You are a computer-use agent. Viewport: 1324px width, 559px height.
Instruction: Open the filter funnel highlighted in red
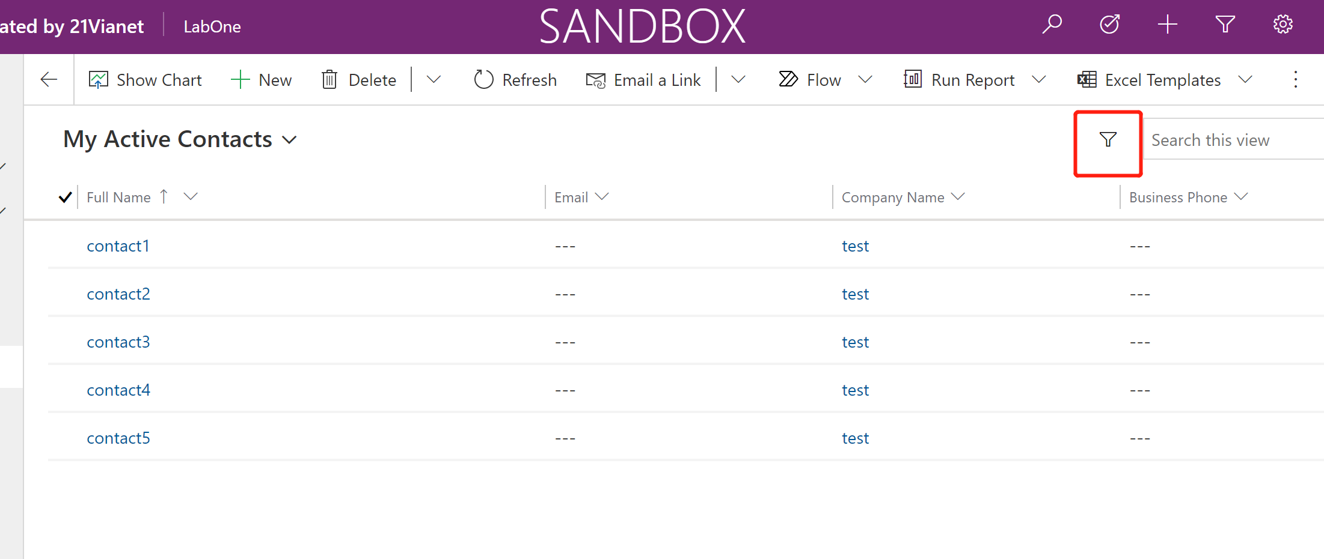tap(1107, 139)
